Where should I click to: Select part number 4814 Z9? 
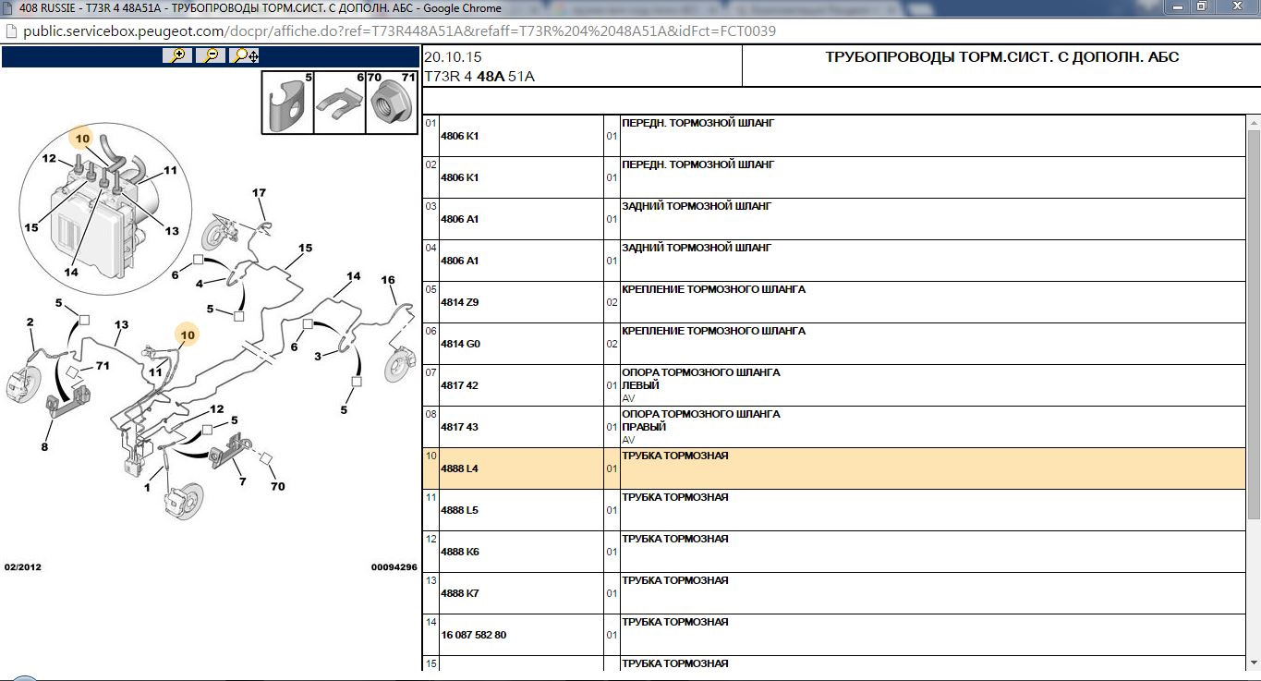[460, 302]
